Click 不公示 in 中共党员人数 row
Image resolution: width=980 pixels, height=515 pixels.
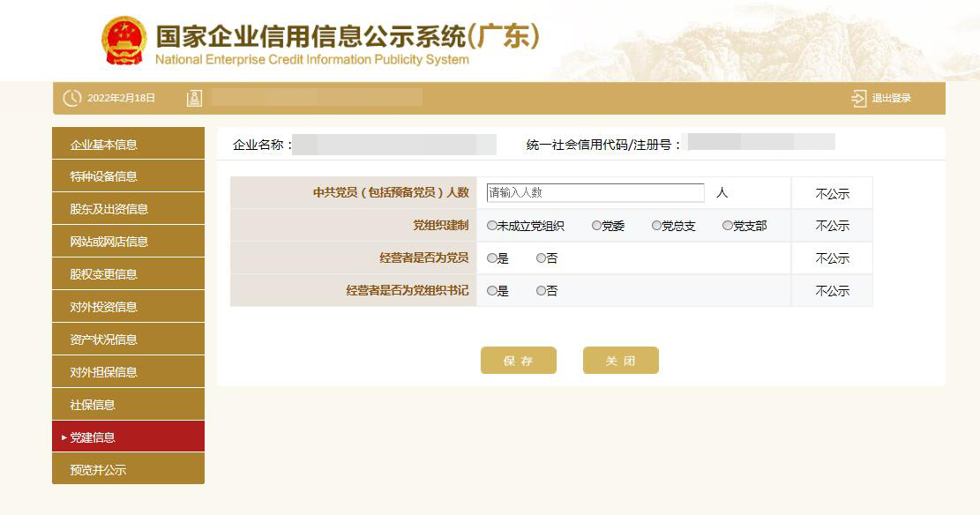pos(832,194)
